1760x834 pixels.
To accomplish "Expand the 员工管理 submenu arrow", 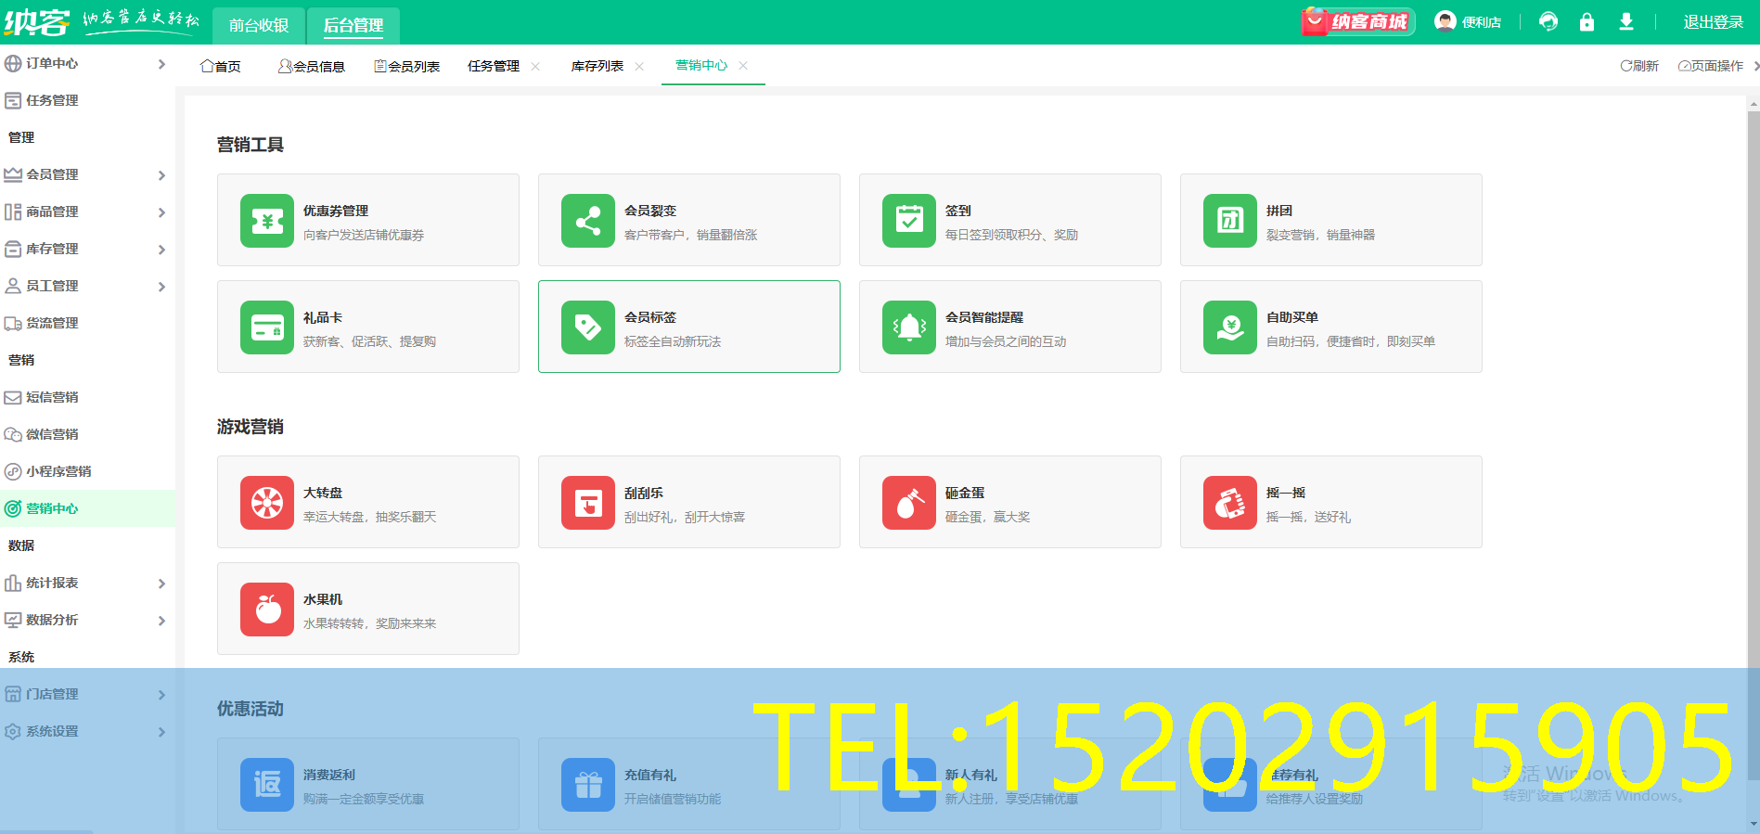I will click(161, 287).
